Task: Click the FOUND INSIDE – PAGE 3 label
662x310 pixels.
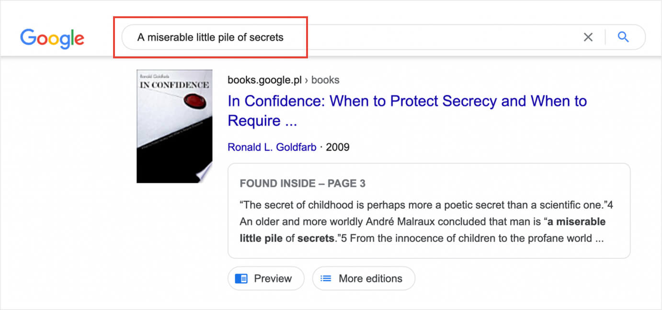Action: [302, 183]
